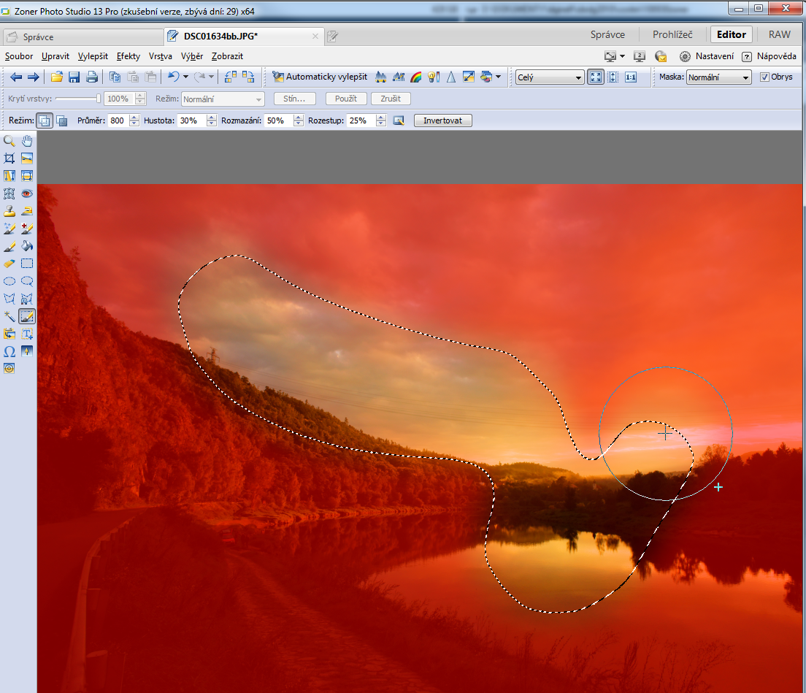
Task: Open the undo history dropdown arrow
Action: 185,77
